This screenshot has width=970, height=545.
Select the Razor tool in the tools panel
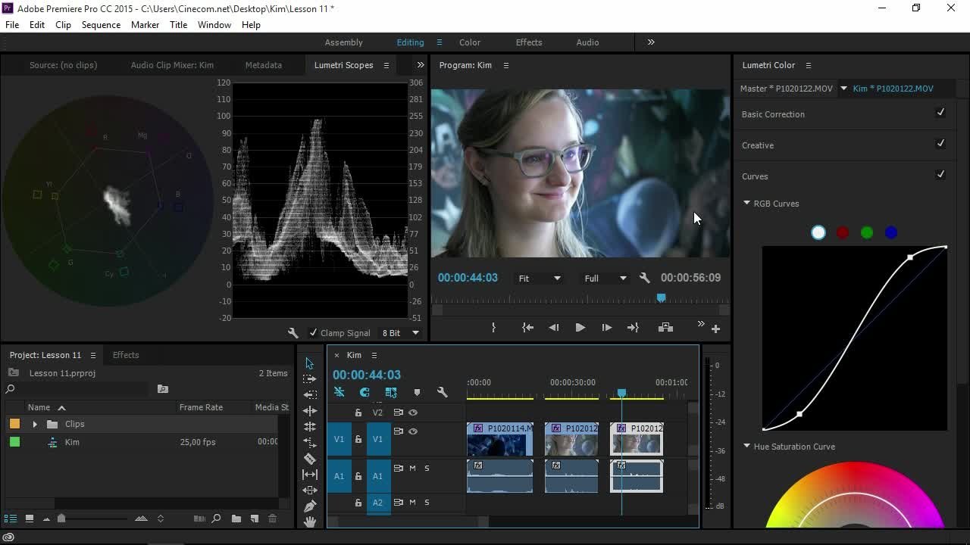(310, 458)
